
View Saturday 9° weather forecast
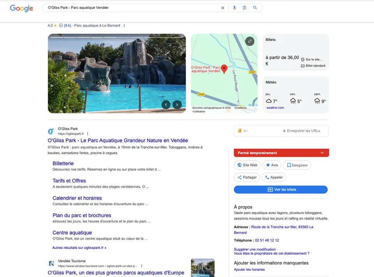(320, 98)
